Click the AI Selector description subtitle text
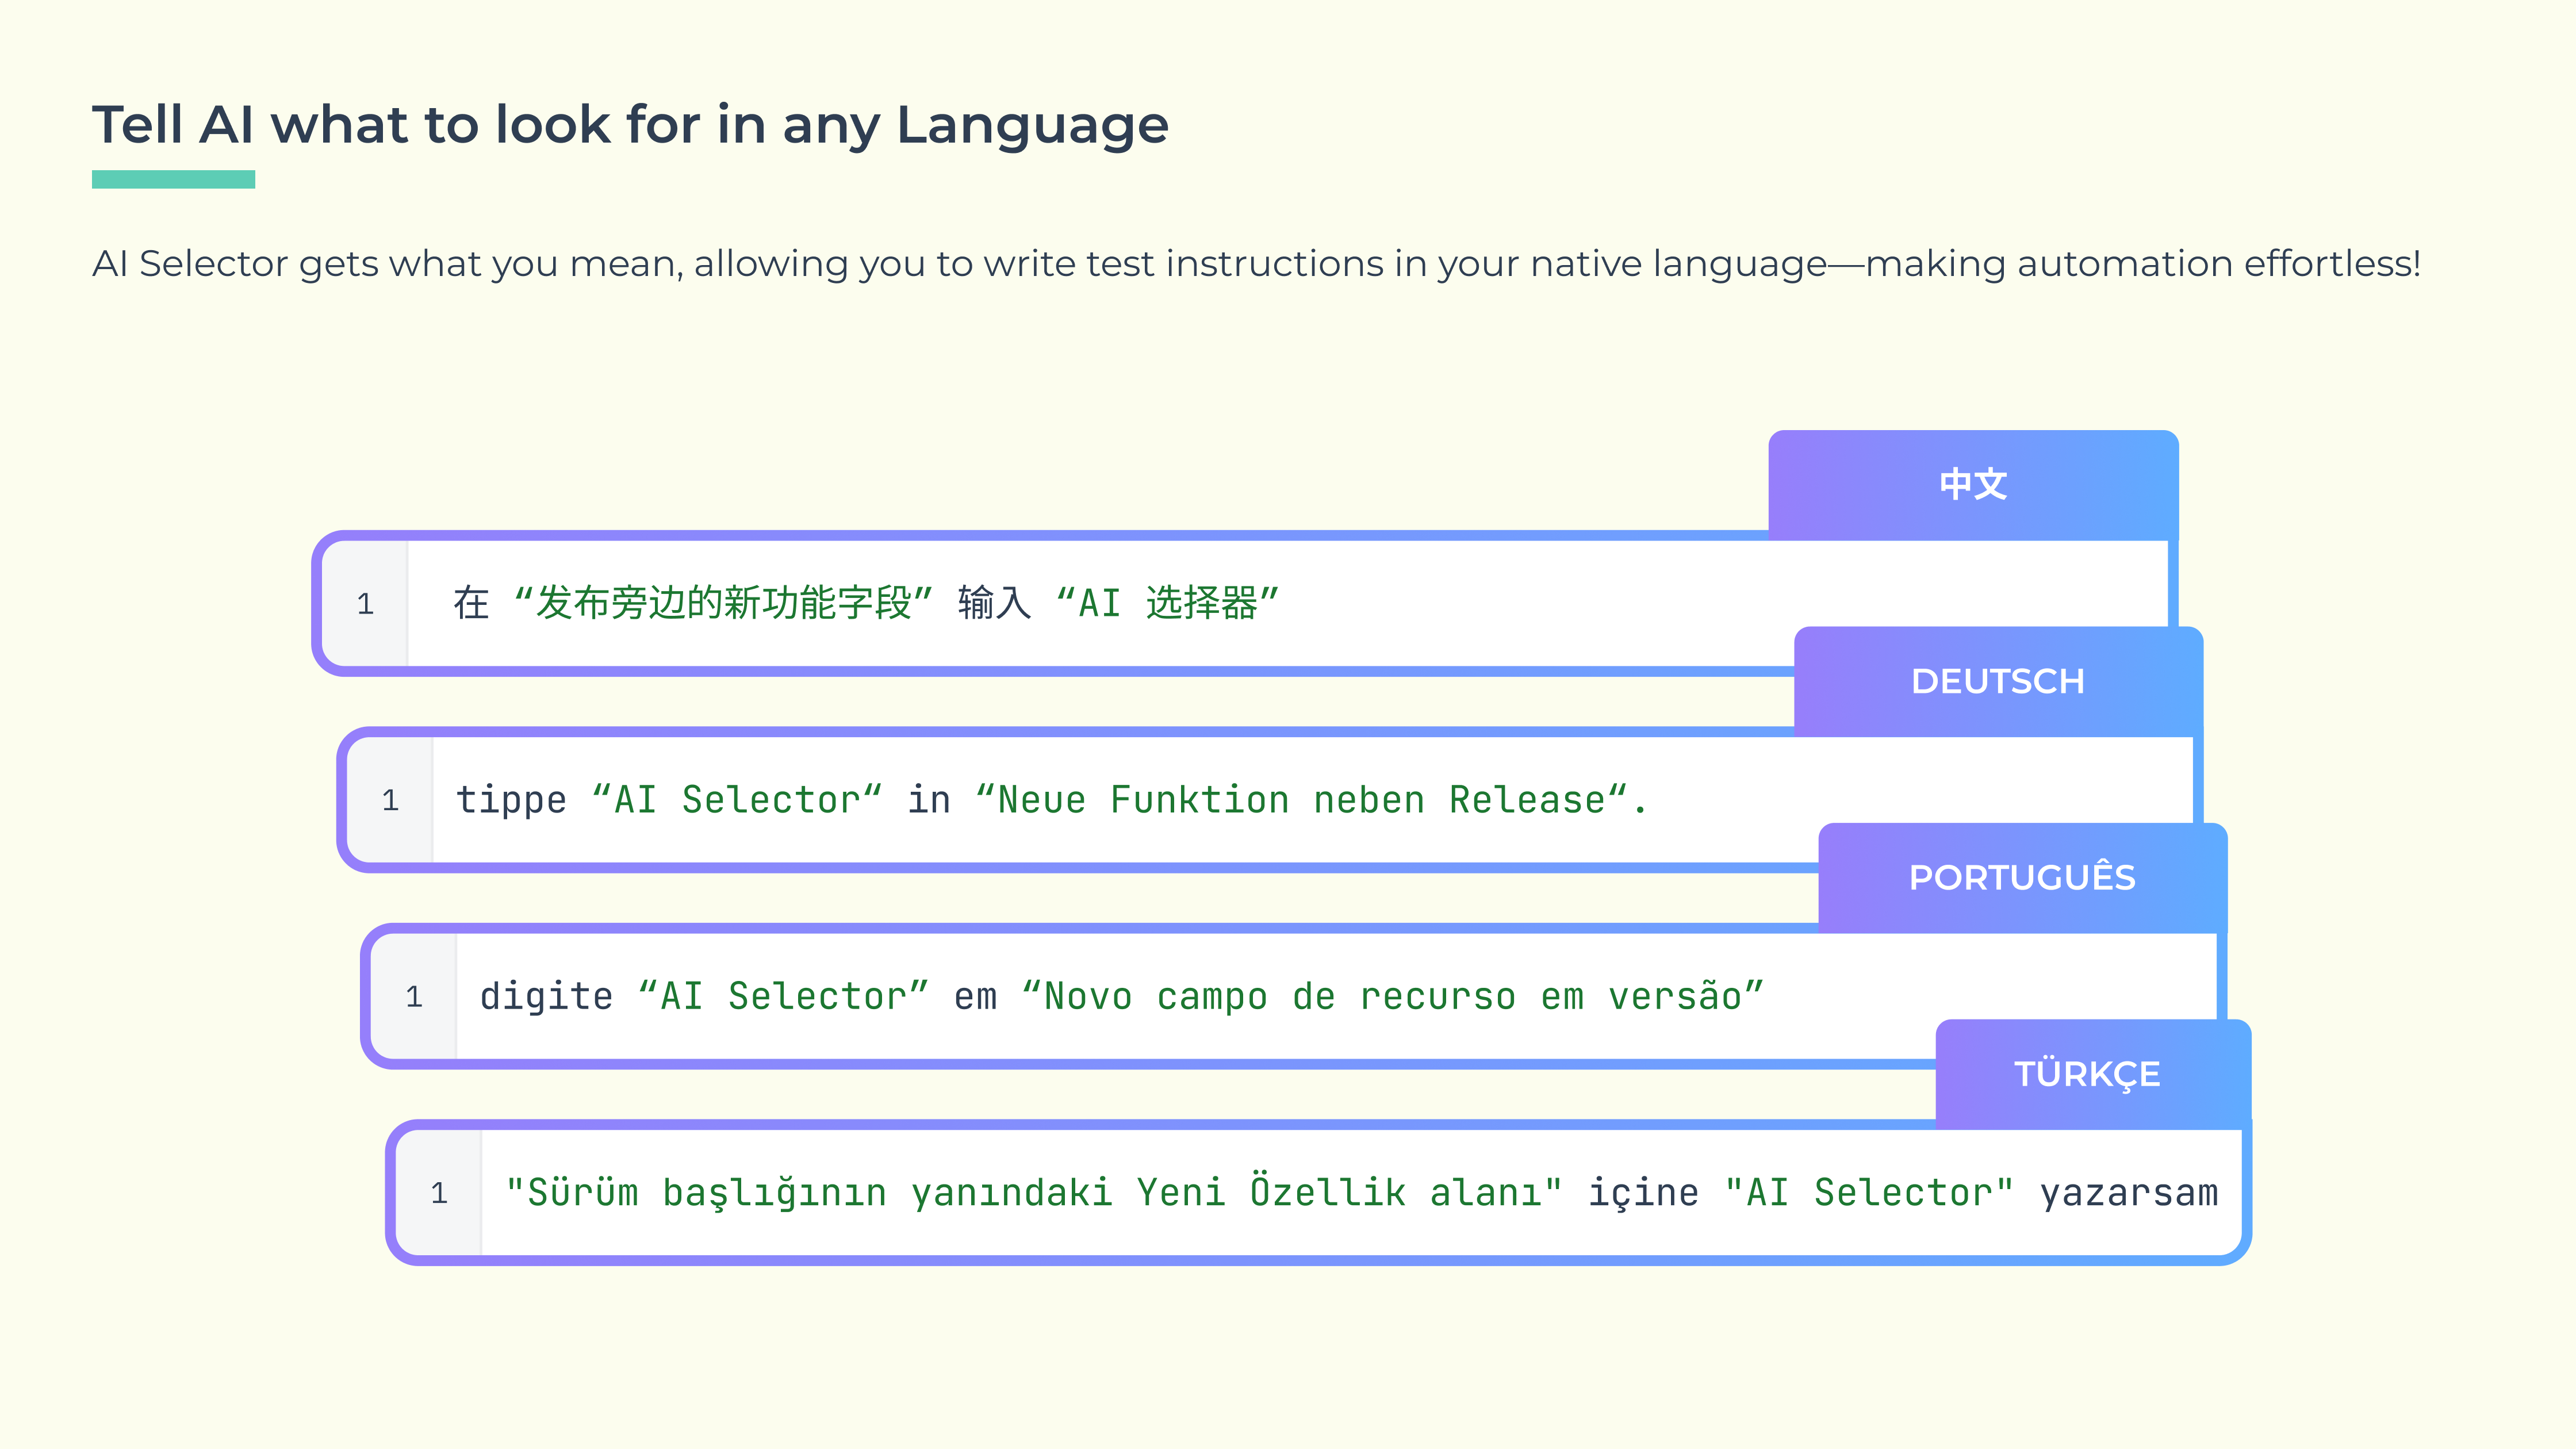Viewport: 2576px width, 1449px height. coord(1256,264)
